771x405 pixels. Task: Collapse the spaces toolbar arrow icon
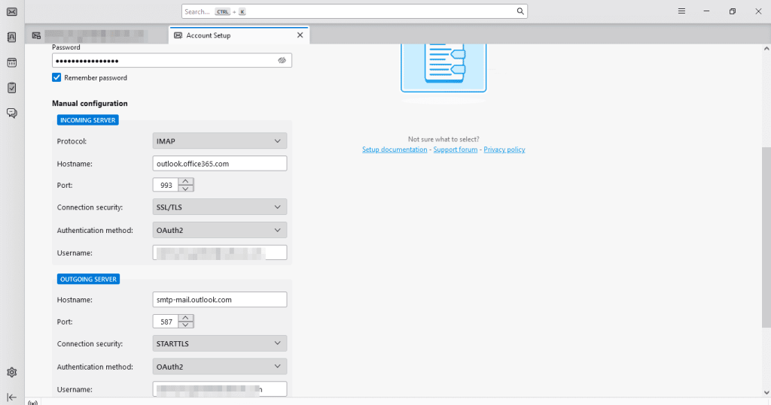coord(12,397)
